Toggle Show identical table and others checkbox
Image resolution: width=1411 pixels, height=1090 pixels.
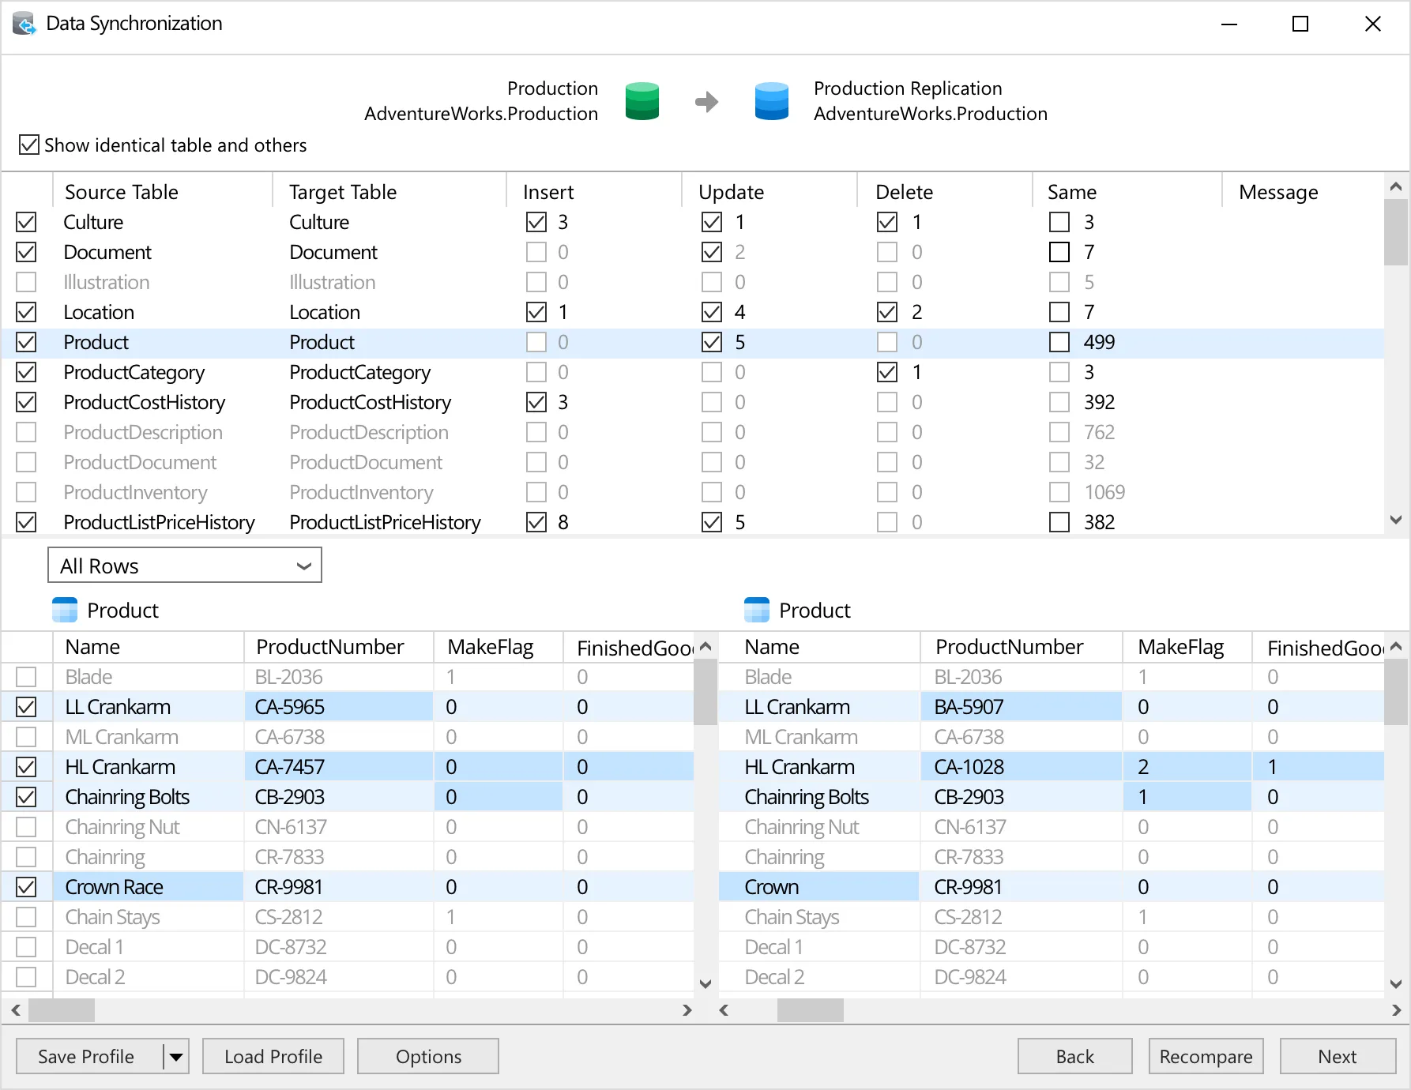pyautogui.click(x=29, y=145)
